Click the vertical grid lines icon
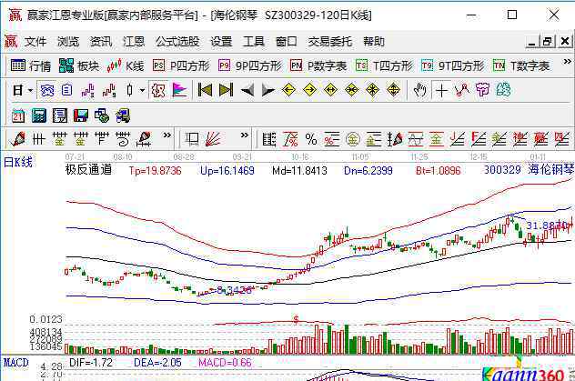This screenshot has width=575, height=381. click(x=38, y=139)
